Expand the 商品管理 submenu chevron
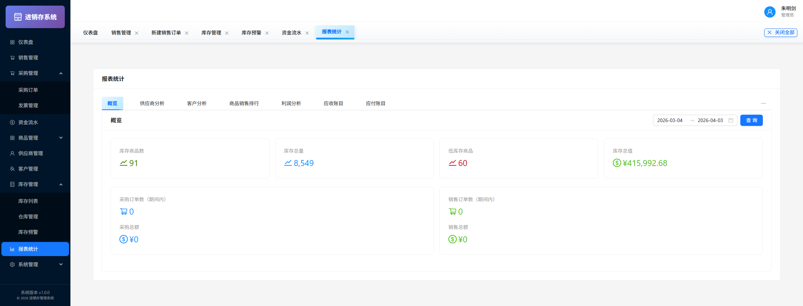The height and width of the screenshot is (306, 803). point(61,138)
